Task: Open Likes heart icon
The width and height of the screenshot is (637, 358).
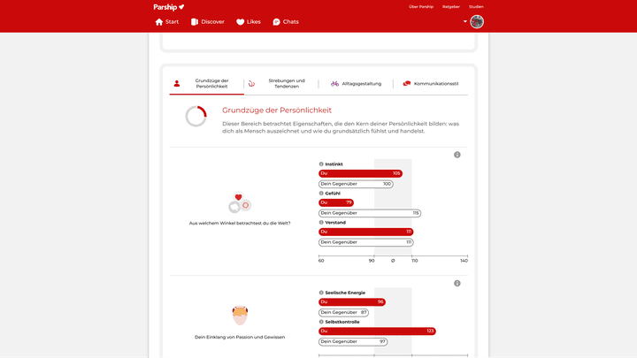Action: tap(240, 22)
